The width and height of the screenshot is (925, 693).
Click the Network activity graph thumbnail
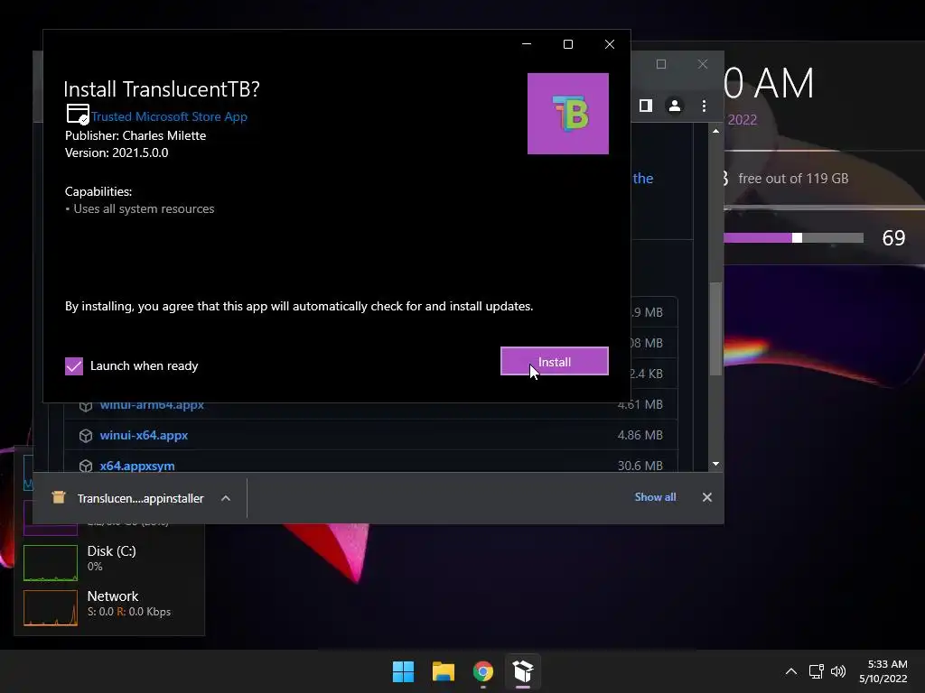click(51, 607)
